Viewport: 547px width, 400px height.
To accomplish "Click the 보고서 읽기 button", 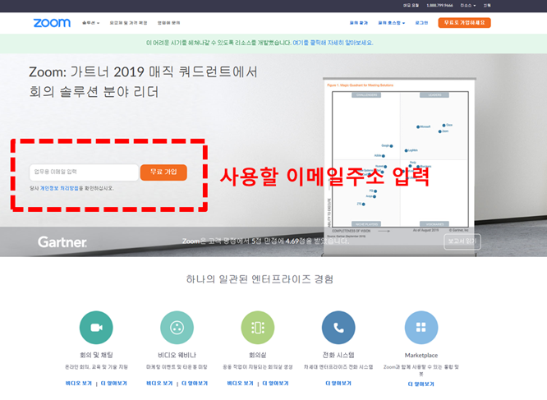I will click(x=462, y=241).
